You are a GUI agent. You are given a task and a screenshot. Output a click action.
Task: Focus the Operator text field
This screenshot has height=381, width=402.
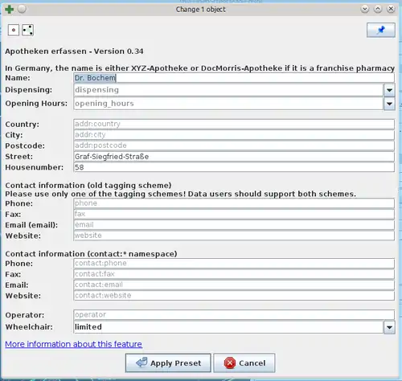[234, 315]
